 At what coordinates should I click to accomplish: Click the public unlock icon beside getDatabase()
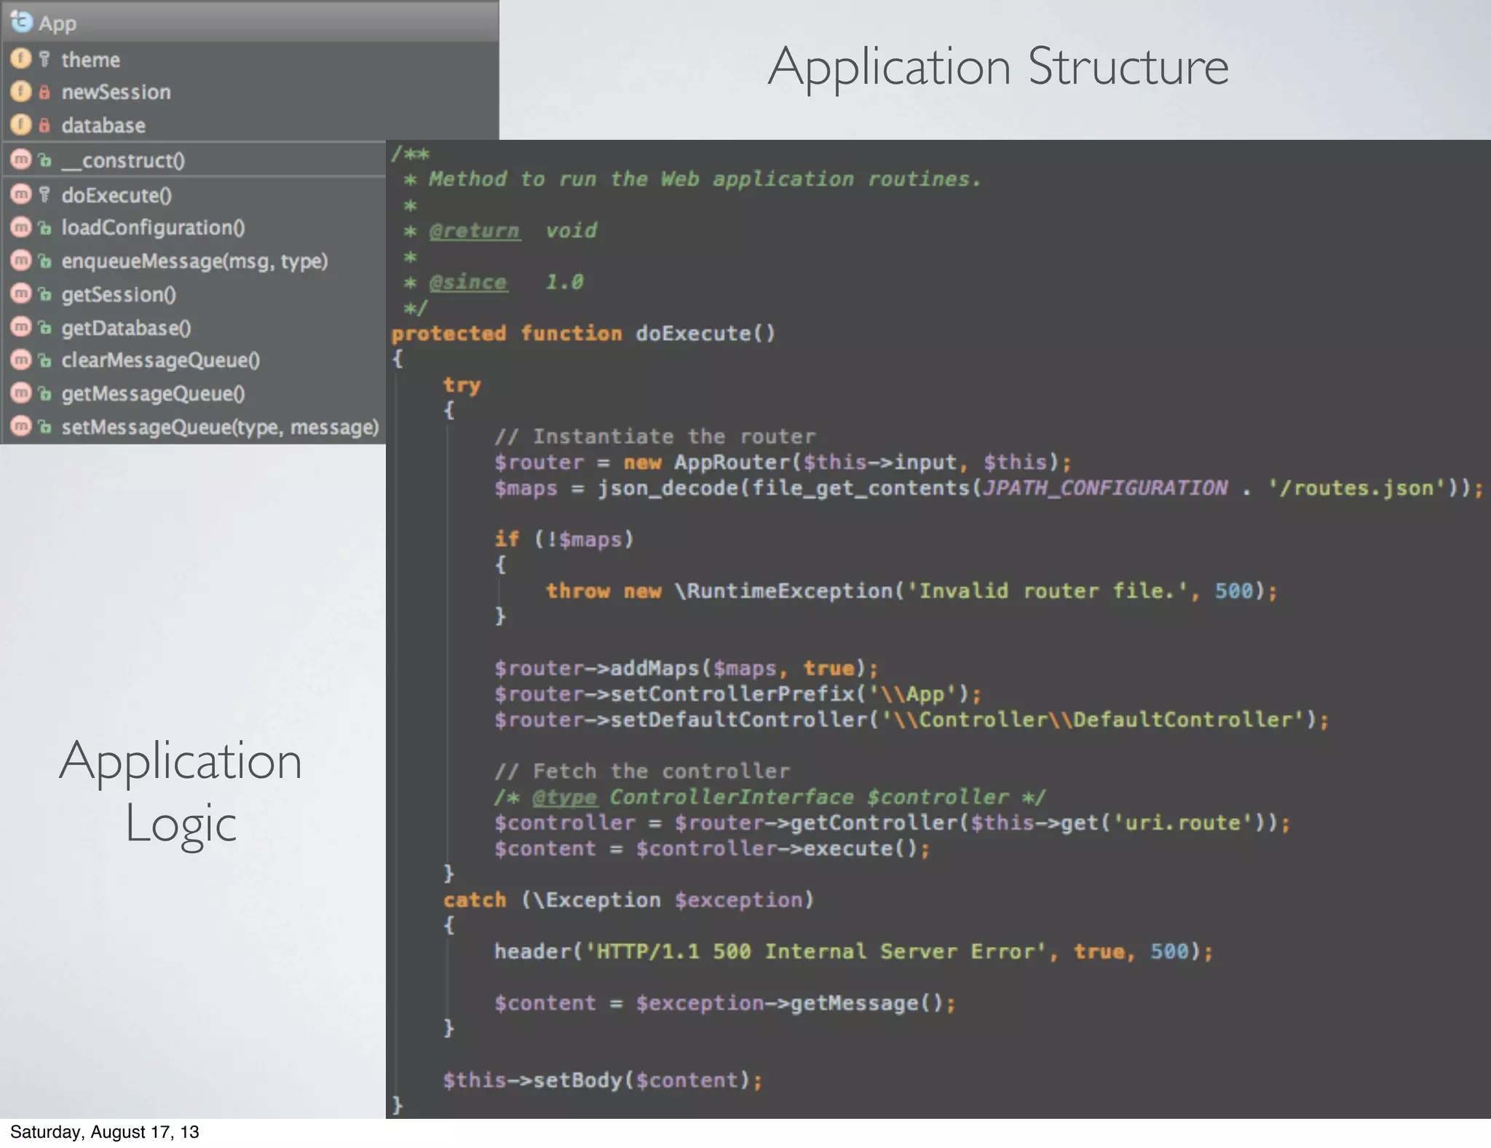click(45, 328)
